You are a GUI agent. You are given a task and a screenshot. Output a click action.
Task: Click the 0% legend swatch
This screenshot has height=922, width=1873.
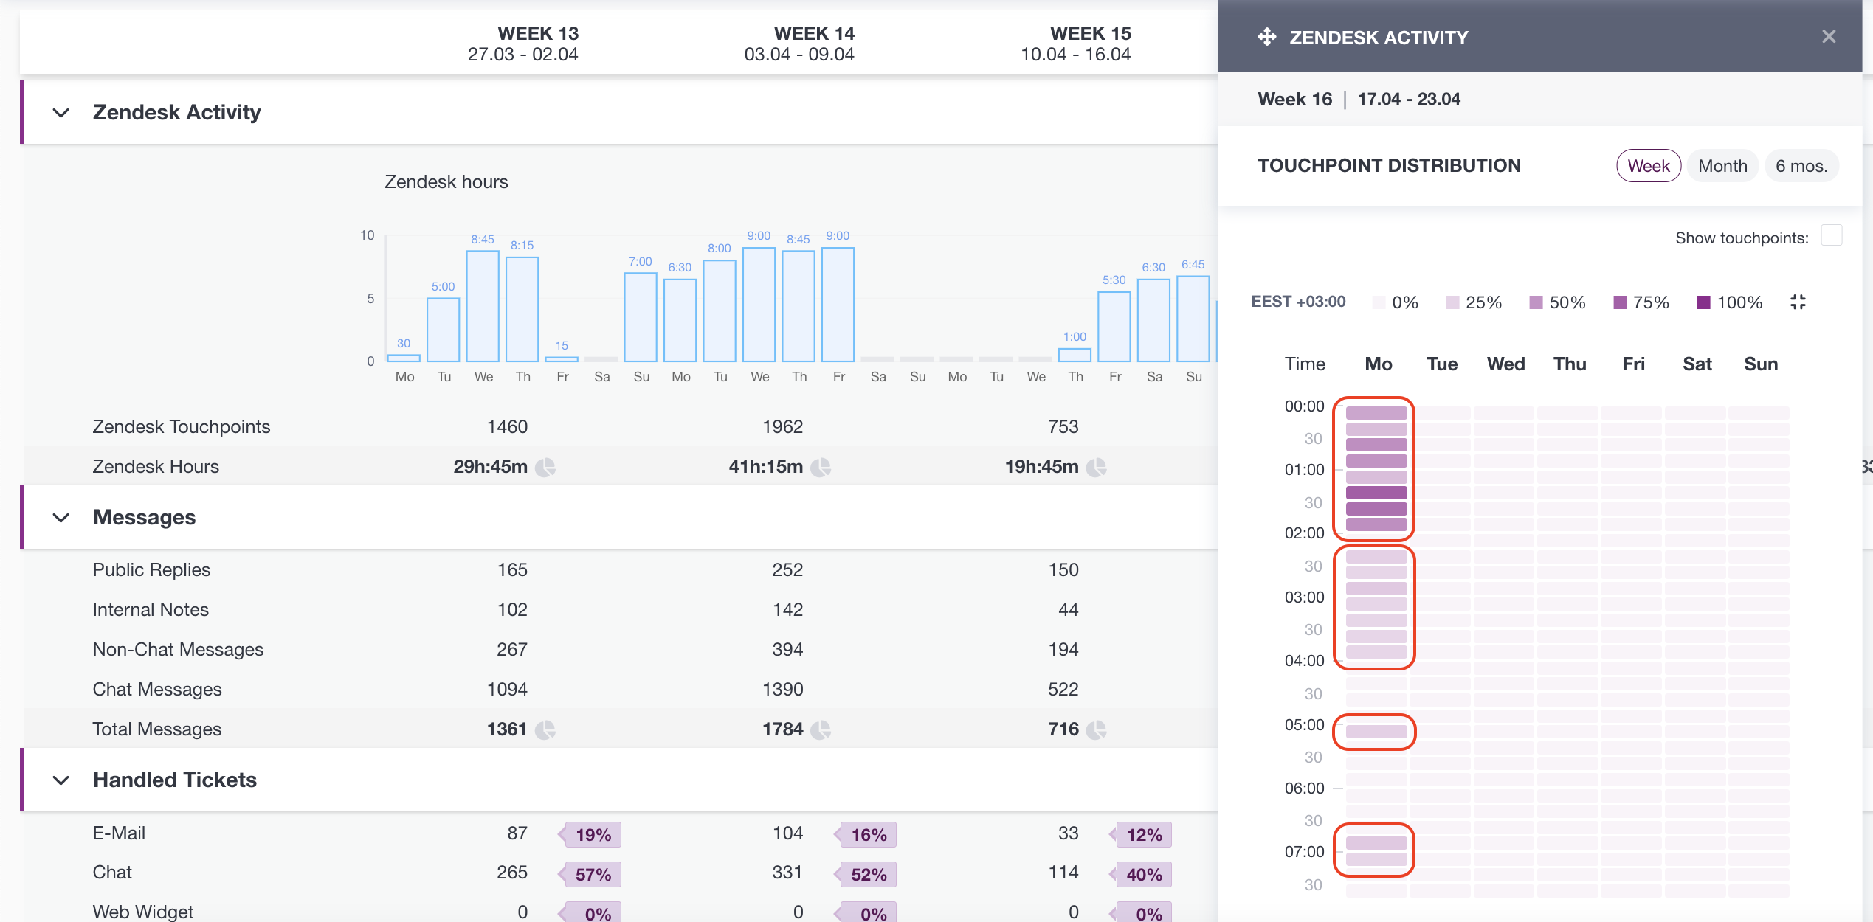[1379, 302]
